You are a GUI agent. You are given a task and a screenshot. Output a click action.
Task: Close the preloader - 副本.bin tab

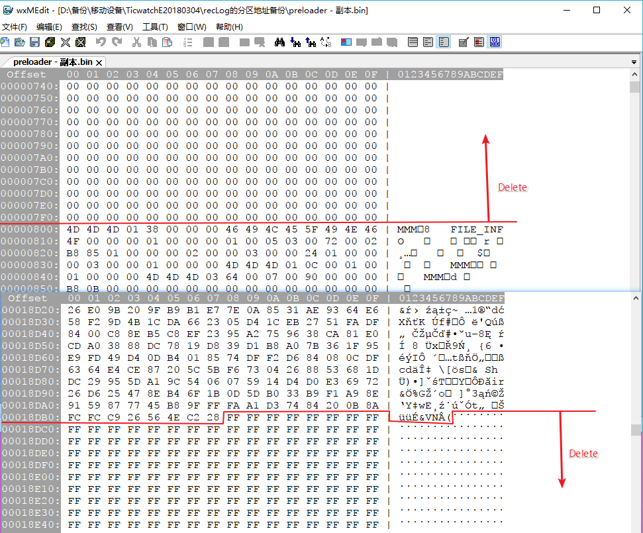click(x=99, y=63)
